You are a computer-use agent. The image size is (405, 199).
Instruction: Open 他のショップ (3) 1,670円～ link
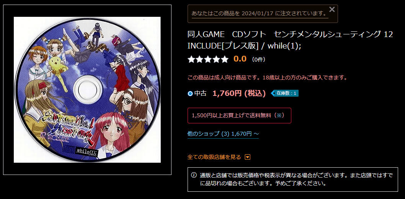coord(223,134)
